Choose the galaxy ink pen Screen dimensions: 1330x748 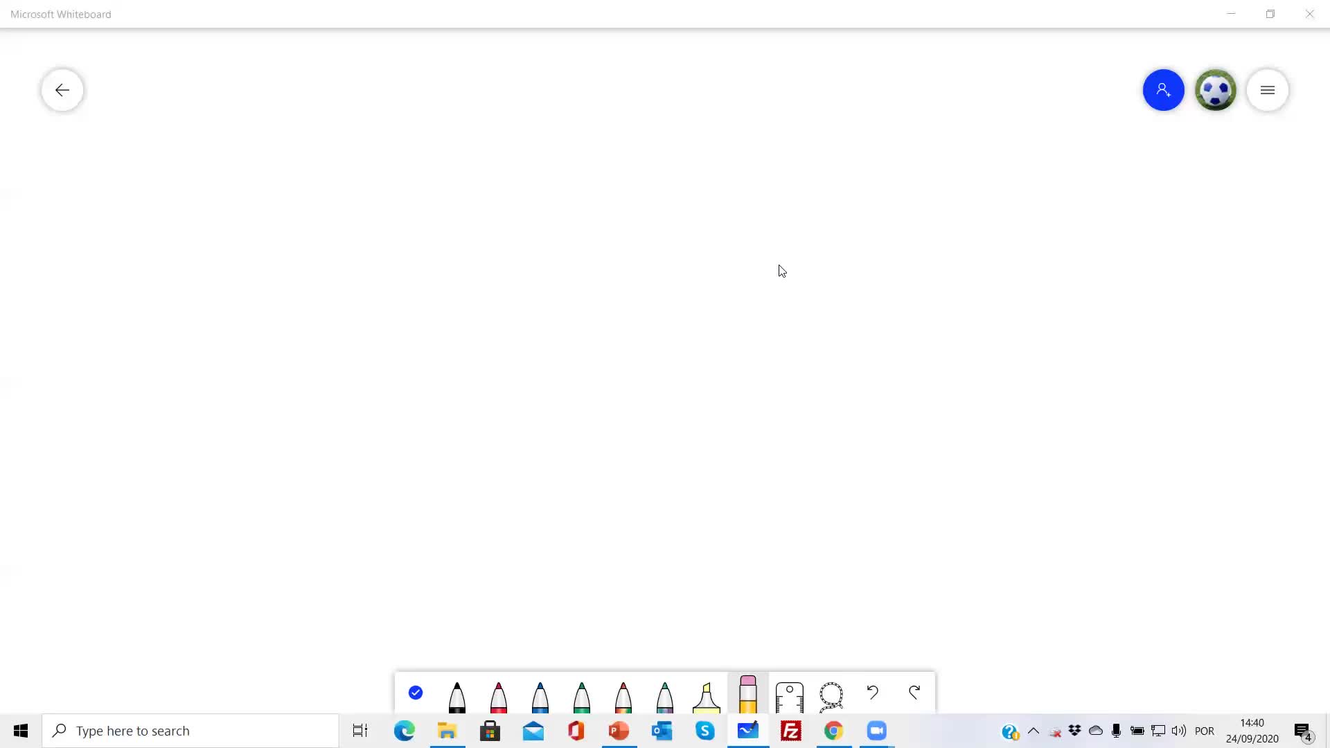(664, 696)
